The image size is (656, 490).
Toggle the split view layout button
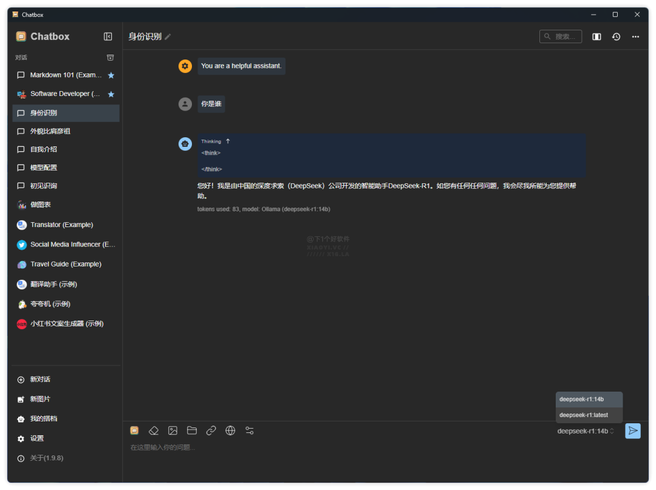(596, 36)
